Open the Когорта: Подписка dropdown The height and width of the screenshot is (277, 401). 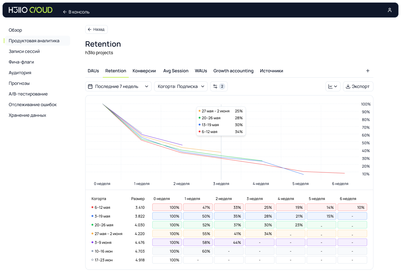(x=181, y=86)
